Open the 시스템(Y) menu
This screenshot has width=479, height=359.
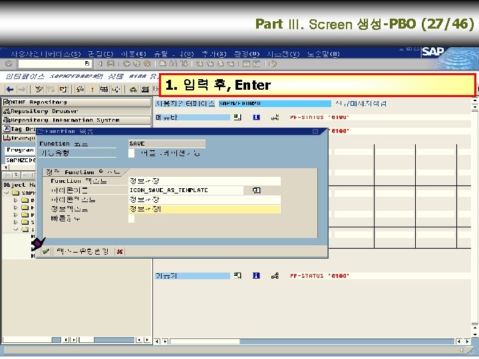pyautogui.click(x=283, y=54)
